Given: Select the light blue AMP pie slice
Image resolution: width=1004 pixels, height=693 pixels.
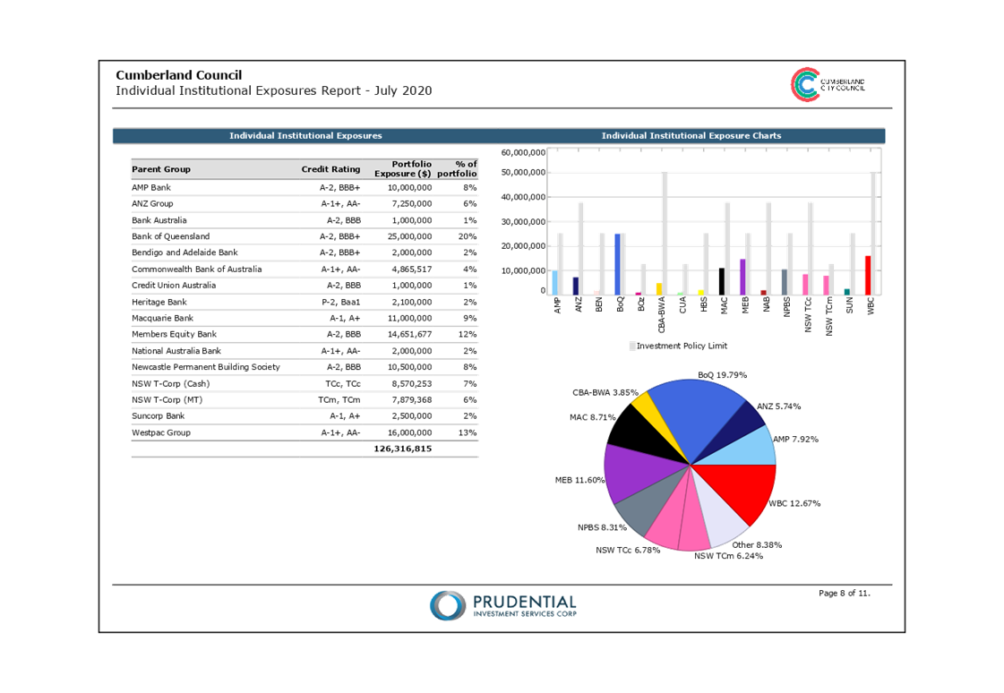Looking at the screenshot, I should pyautogui.click(x=749, y=449).
